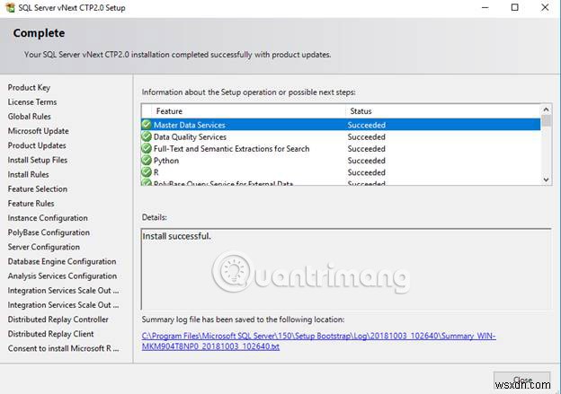The image size is (561, 394).
Task: Click Succeeded status for Master Data Services
Action: 367,125
